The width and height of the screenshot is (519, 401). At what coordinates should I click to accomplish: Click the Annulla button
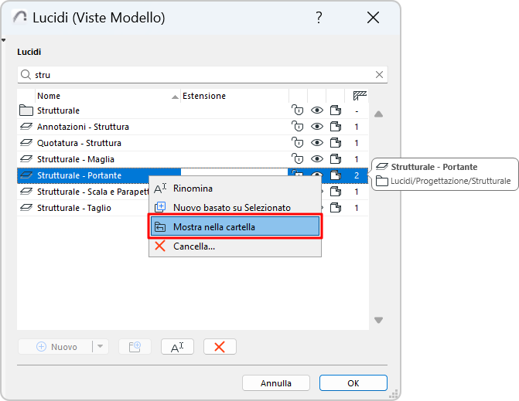pyautogui.click(x=275, y=383)
